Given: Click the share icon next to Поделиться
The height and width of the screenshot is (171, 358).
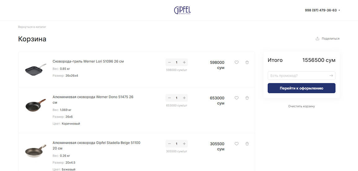Looking at the screenshot, I should tap(317, 39).
